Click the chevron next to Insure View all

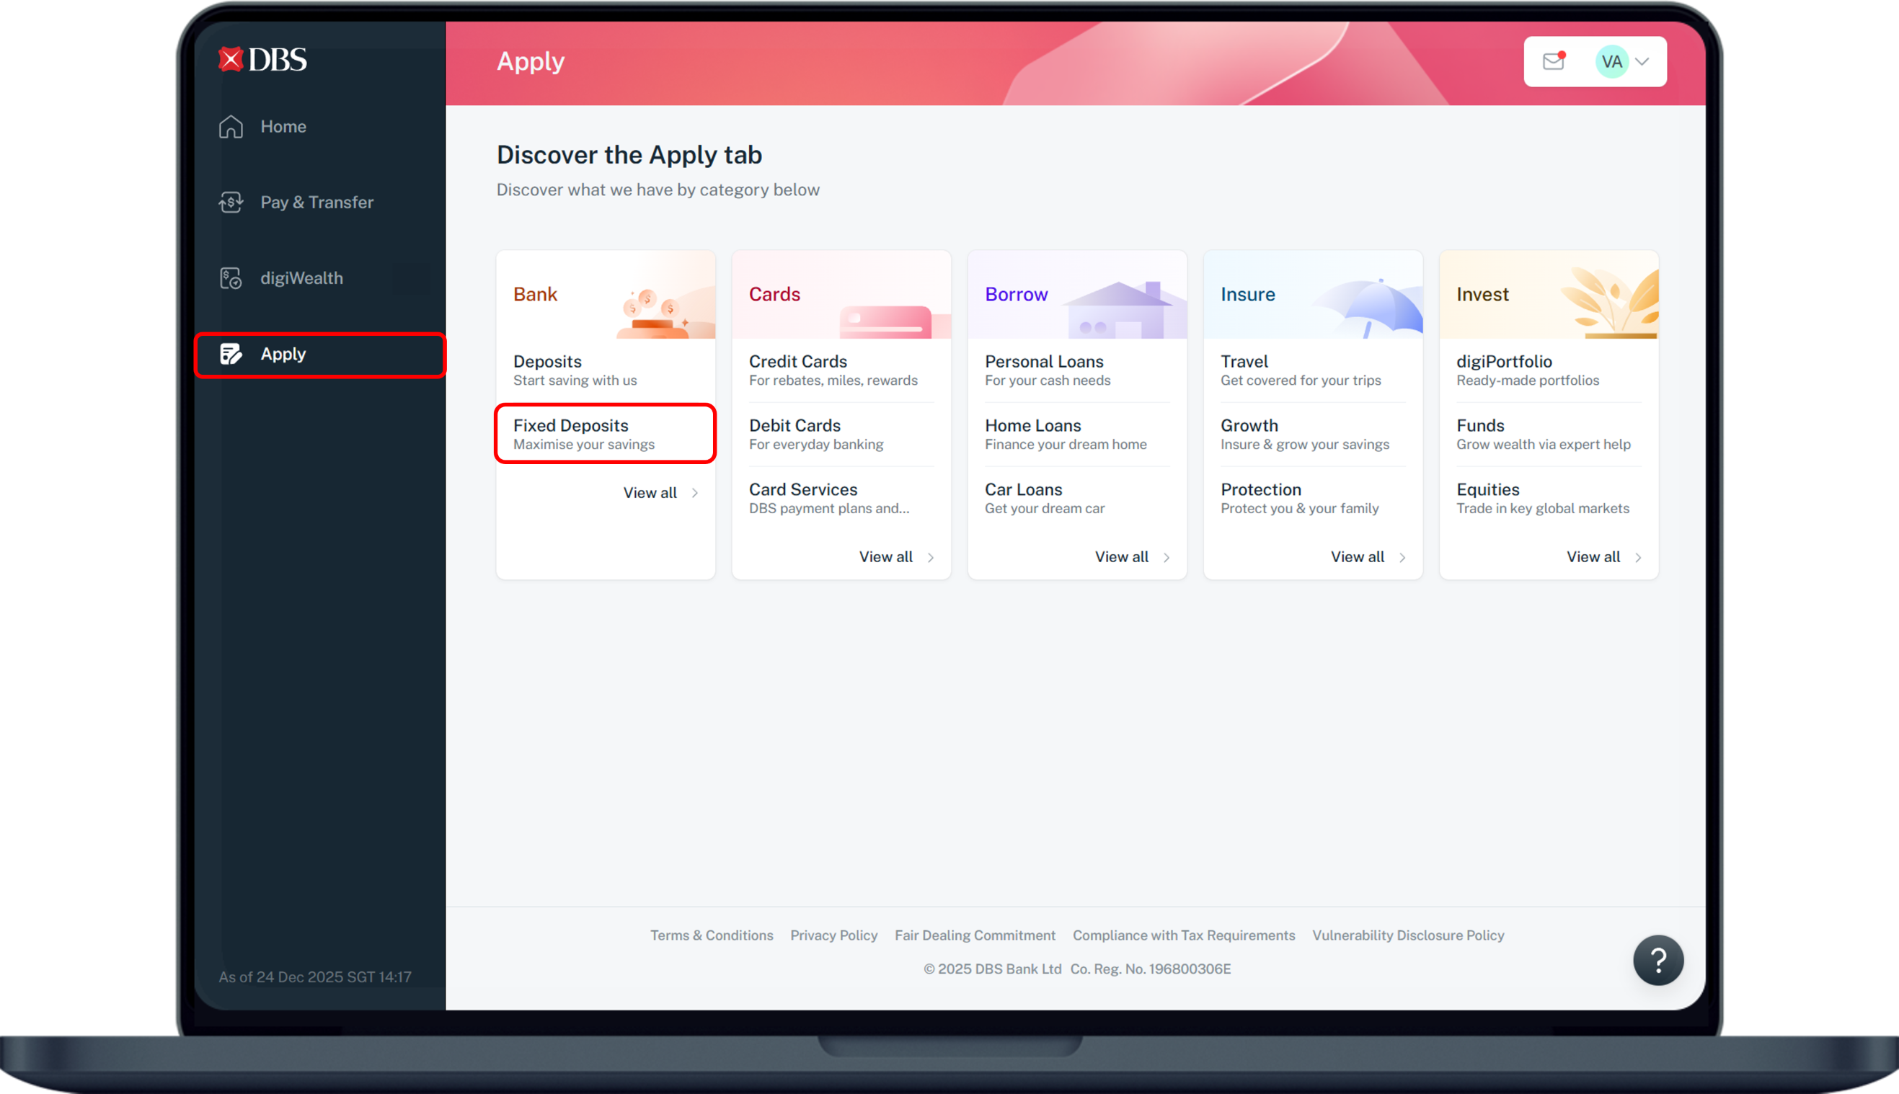[1402, 558]
